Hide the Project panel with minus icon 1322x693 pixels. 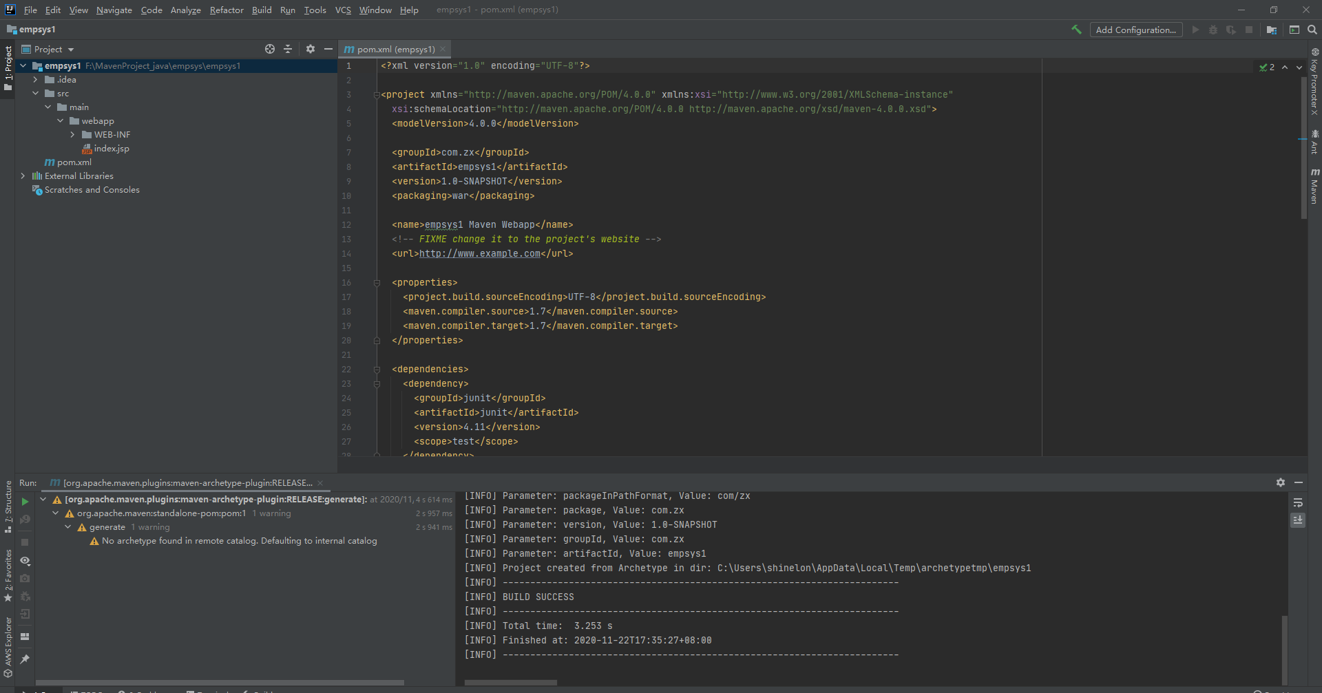(328, 49)
